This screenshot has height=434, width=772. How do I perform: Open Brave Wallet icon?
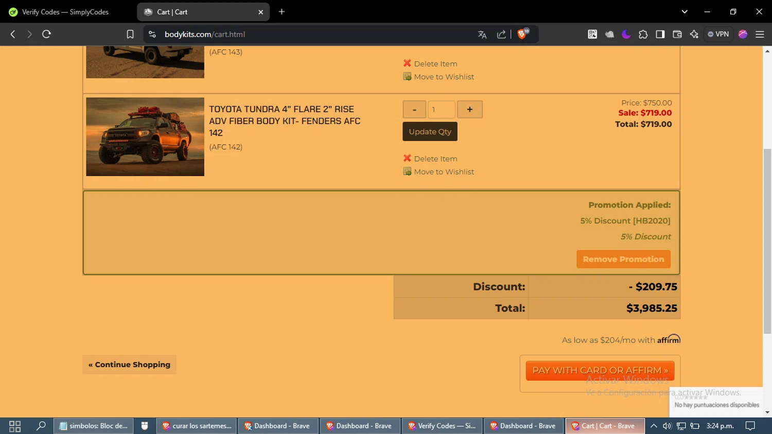(x=677, y=34)
